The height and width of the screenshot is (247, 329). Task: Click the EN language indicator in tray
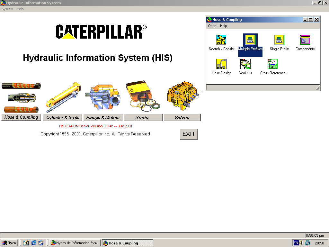coord(296,243)
